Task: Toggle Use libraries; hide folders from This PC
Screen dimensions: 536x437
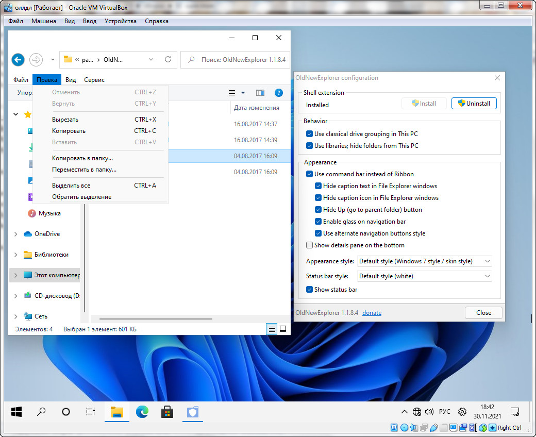Action: [309, 146]
